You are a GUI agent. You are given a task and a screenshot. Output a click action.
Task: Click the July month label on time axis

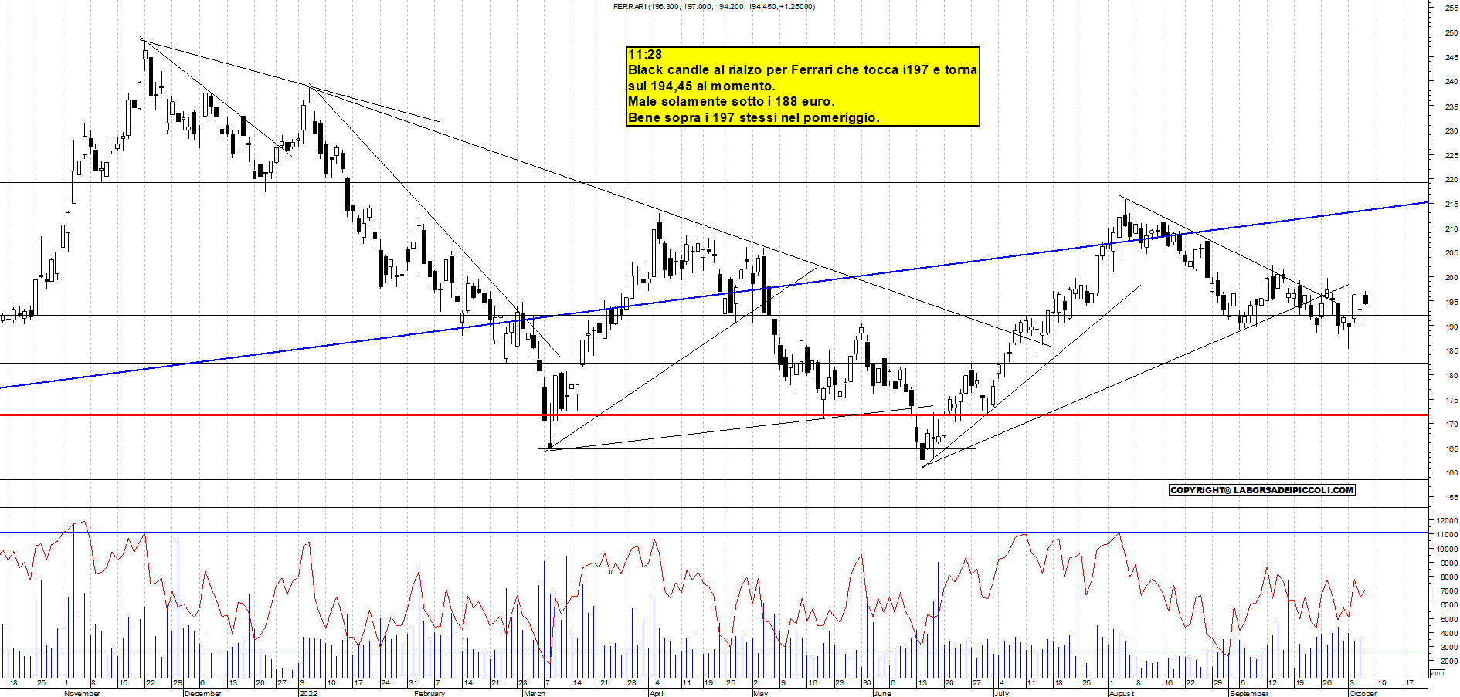1002,693
